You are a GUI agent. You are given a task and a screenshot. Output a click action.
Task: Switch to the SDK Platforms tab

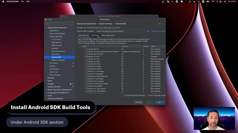coord(83,35)
